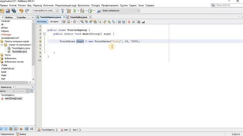Viewport: 243px width, 136px height.
Task: Click the datasource icon beside Empty datasource
Action: coord(99,11)
